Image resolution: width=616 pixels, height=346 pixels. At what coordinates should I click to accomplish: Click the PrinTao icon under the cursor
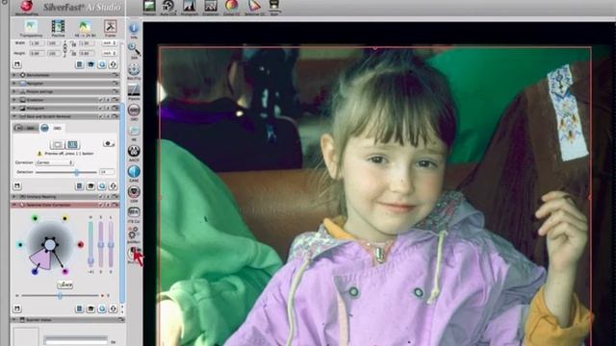coord(134,254)
